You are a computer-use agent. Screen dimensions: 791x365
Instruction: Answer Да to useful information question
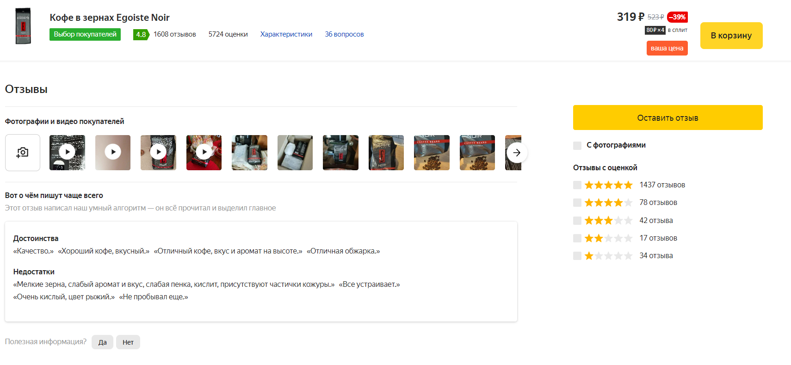click(102, 342)
